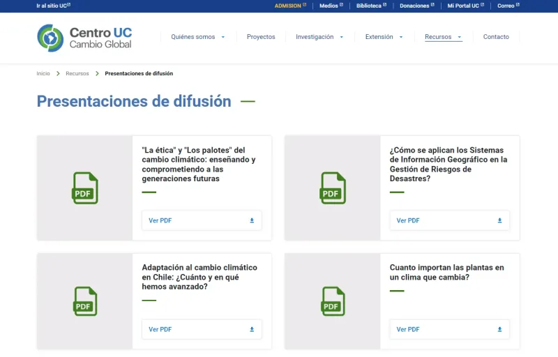Open the Biblioteca link
558x357 pixels.
[369, 6]
